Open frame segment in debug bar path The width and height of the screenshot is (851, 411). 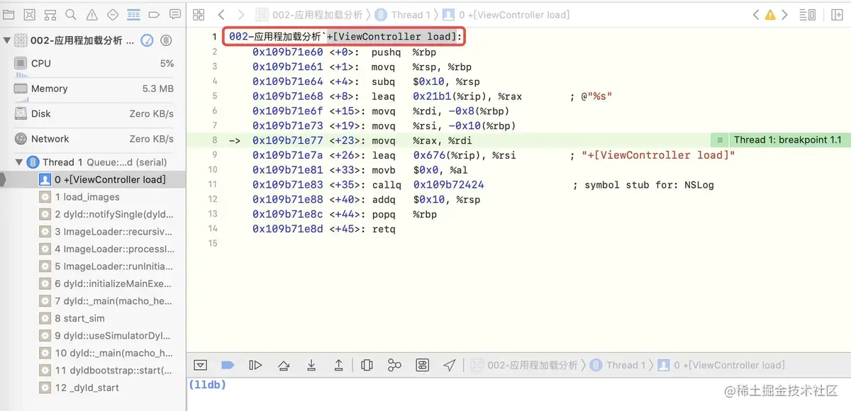click(x=721, y=365)
